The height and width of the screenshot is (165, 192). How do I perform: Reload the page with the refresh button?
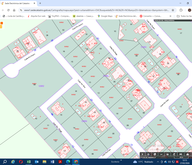[8, 10]
